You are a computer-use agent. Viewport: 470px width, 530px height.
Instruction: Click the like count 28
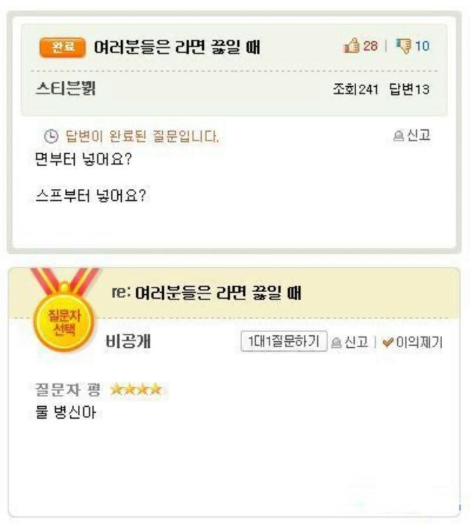point(371,46)
